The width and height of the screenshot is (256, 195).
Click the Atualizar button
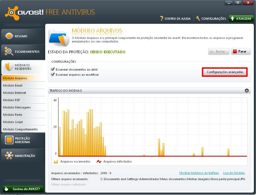(241, 19)
